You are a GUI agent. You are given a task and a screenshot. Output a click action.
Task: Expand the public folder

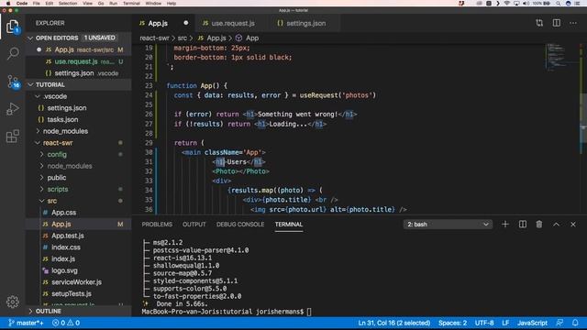click(x=41, y=177)
